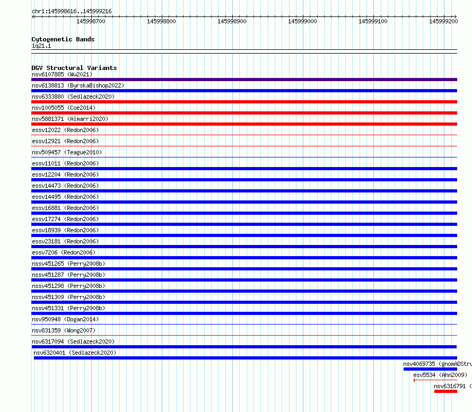
Task: Open nsv950948 (Dogan2014) label
Action: (x=65, y=319)
